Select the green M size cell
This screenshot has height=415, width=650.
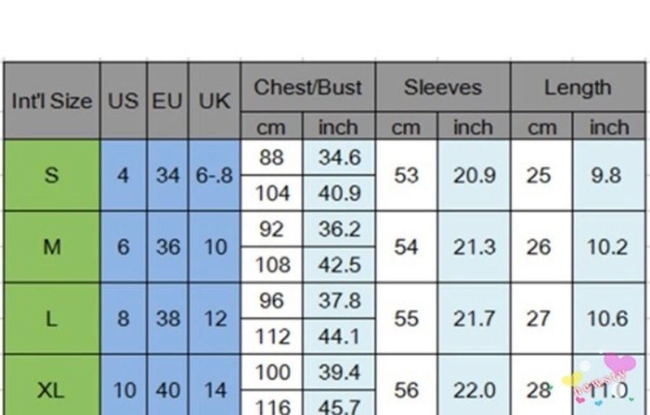click(51, 247)
